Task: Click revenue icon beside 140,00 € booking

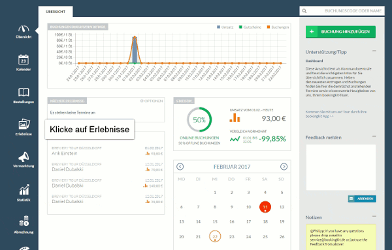Action: 145,186
